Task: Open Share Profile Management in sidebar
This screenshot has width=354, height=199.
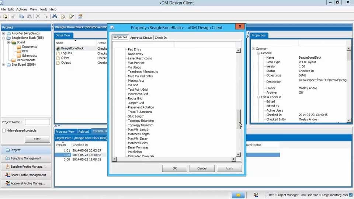Action: [26, 175]
